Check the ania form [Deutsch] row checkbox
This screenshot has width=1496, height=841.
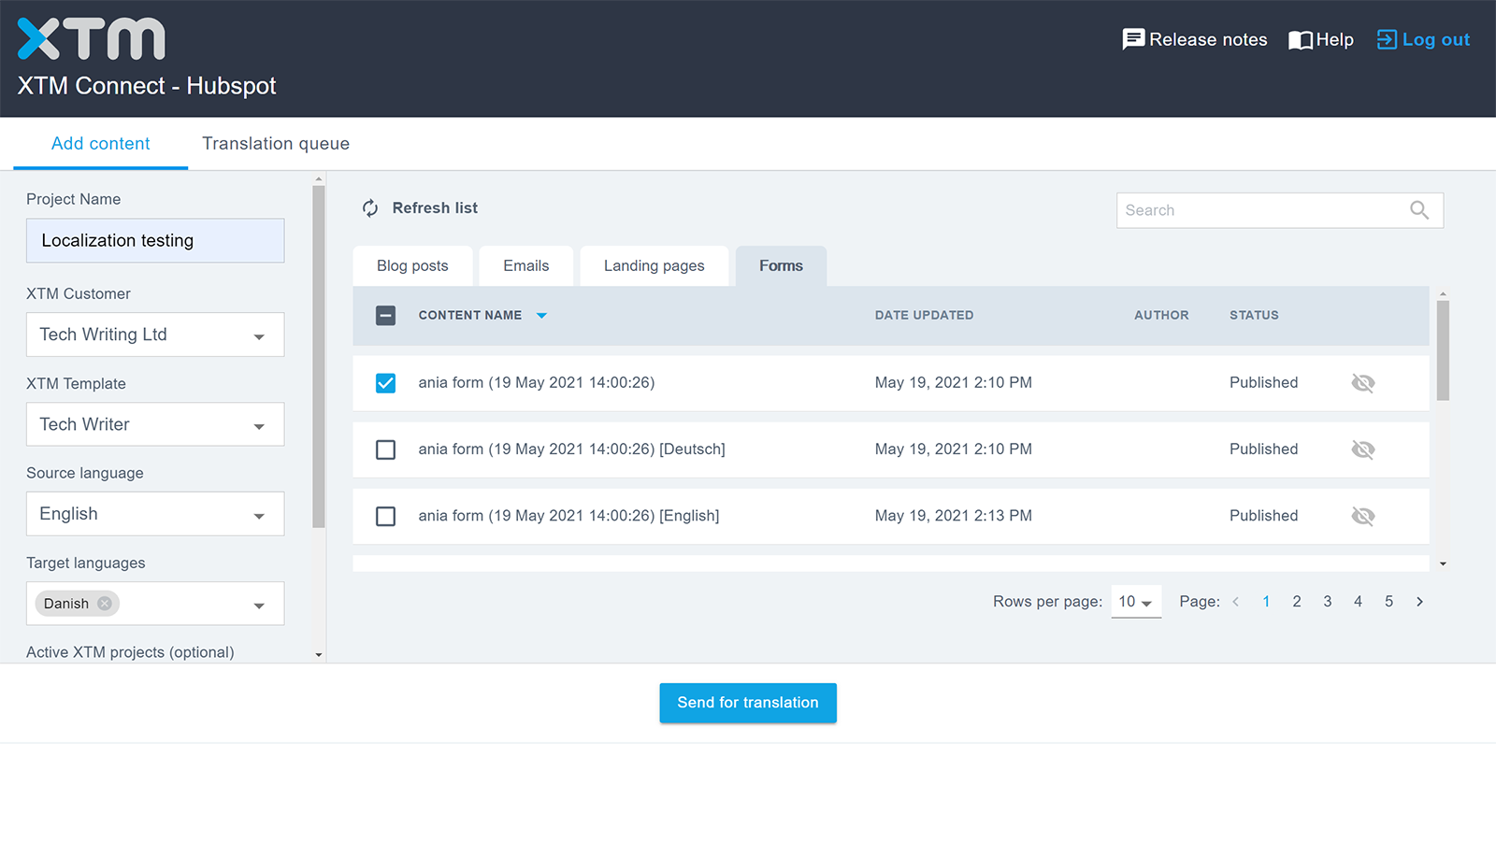pyautogui.click(x=385, y=449)
